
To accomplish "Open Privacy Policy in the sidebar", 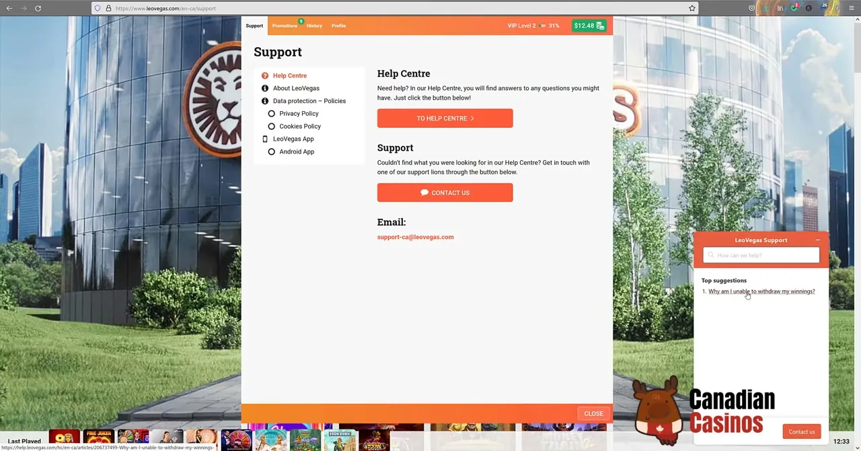I will coord(299,114).
